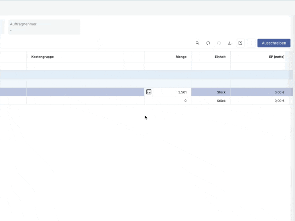Open the quantity calculator icon beside 3.561
Viewport: 295px width, 221px height.
[x=149, y=92]
